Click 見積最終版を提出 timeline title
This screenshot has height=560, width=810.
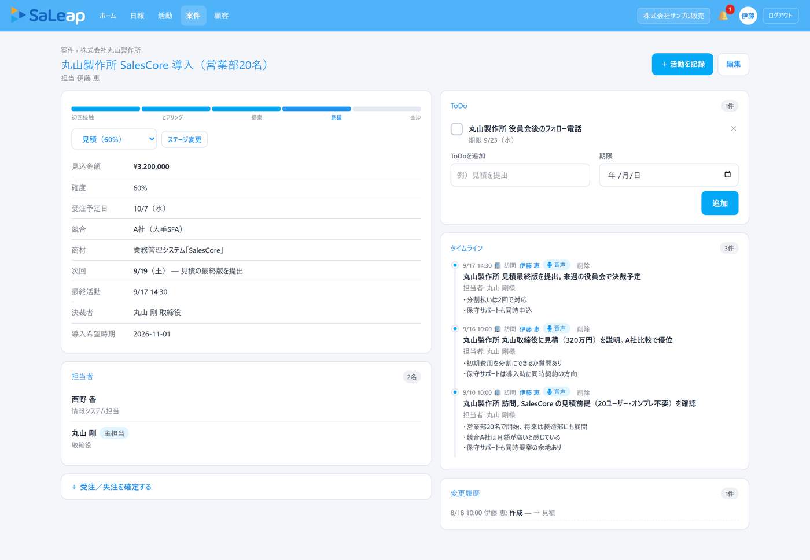551,277
